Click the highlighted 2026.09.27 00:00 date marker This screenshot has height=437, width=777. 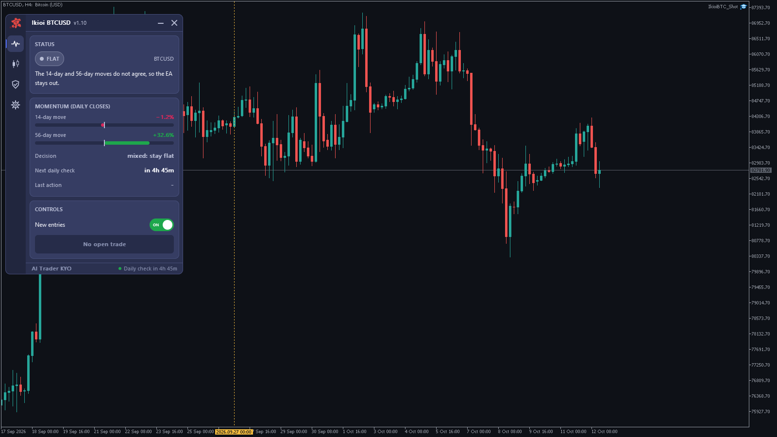click(234, 432)
